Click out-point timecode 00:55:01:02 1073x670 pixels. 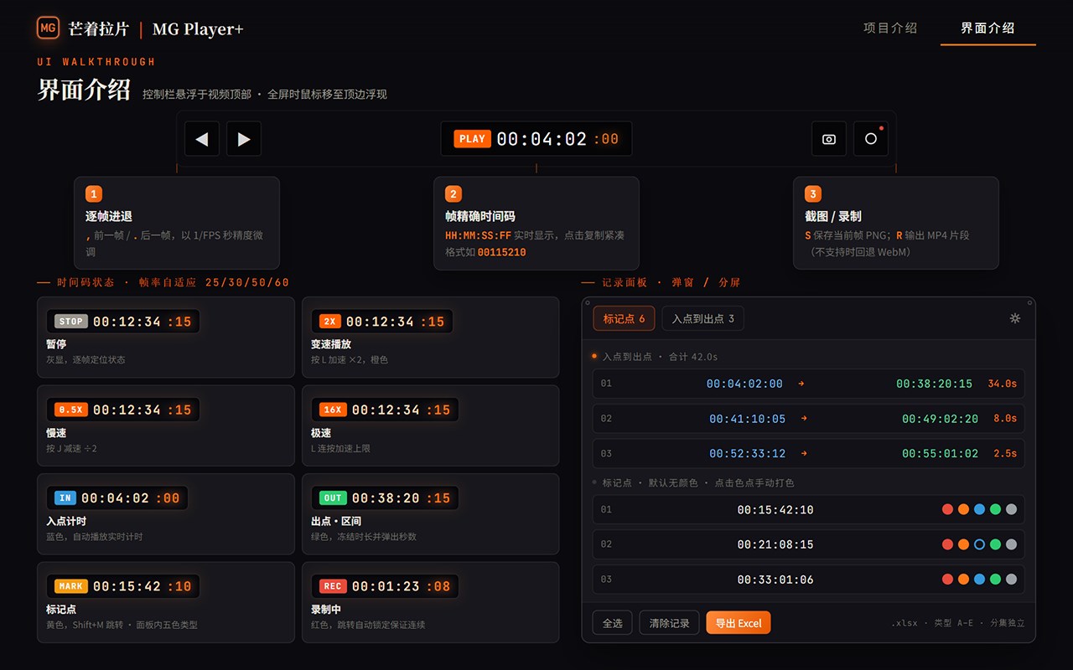[x=940, y=453]
